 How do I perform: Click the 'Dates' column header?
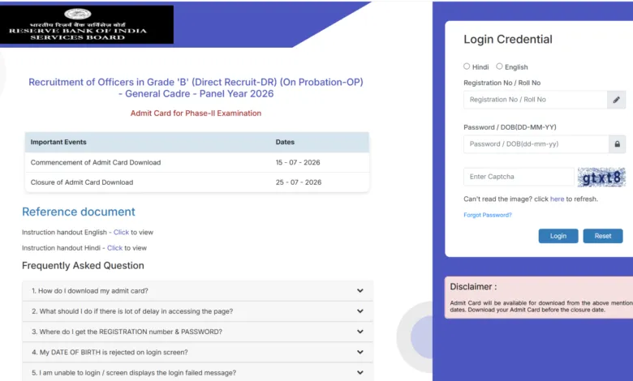tap(285, 142)
